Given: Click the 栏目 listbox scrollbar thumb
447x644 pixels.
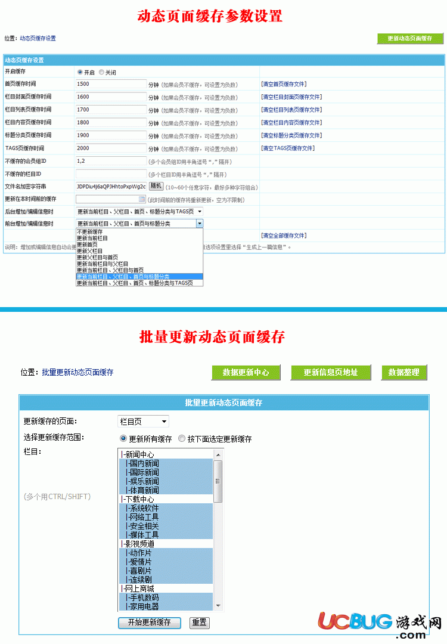Looking at the screenshot, I should click(x=218, y=481).
